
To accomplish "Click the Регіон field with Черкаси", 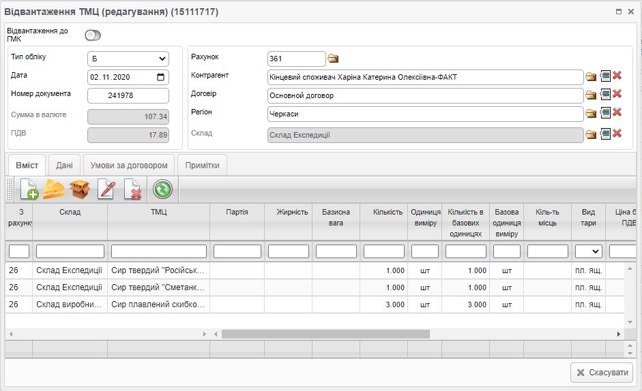I will 426,114.
